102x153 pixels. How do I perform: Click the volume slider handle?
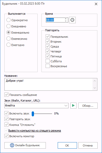point(33,114)
